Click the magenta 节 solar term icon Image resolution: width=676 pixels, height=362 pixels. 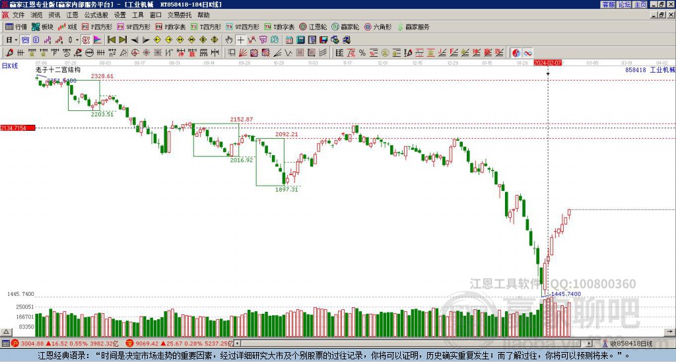[x=263, y=40]
